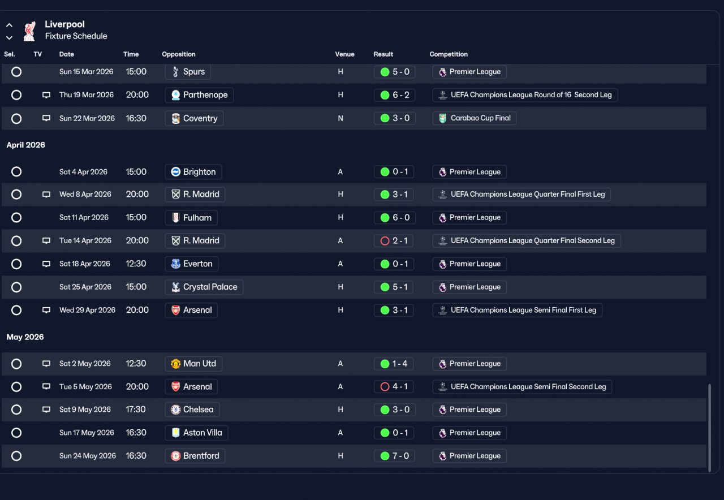The width and height of the screenshot is (724, 500).
Task: Select the Brighton fixture radio button
Action: click(16, 171)
